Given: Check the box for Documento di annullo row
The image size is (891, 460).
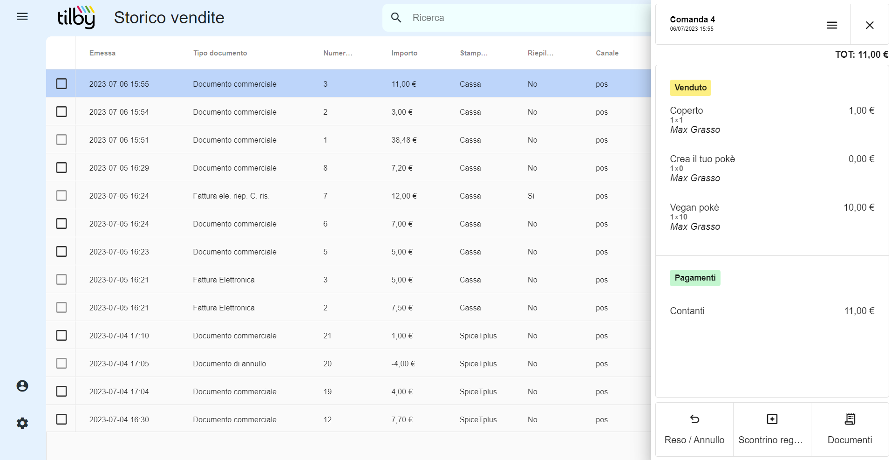Looking at the screenshot, I should 61,363.
